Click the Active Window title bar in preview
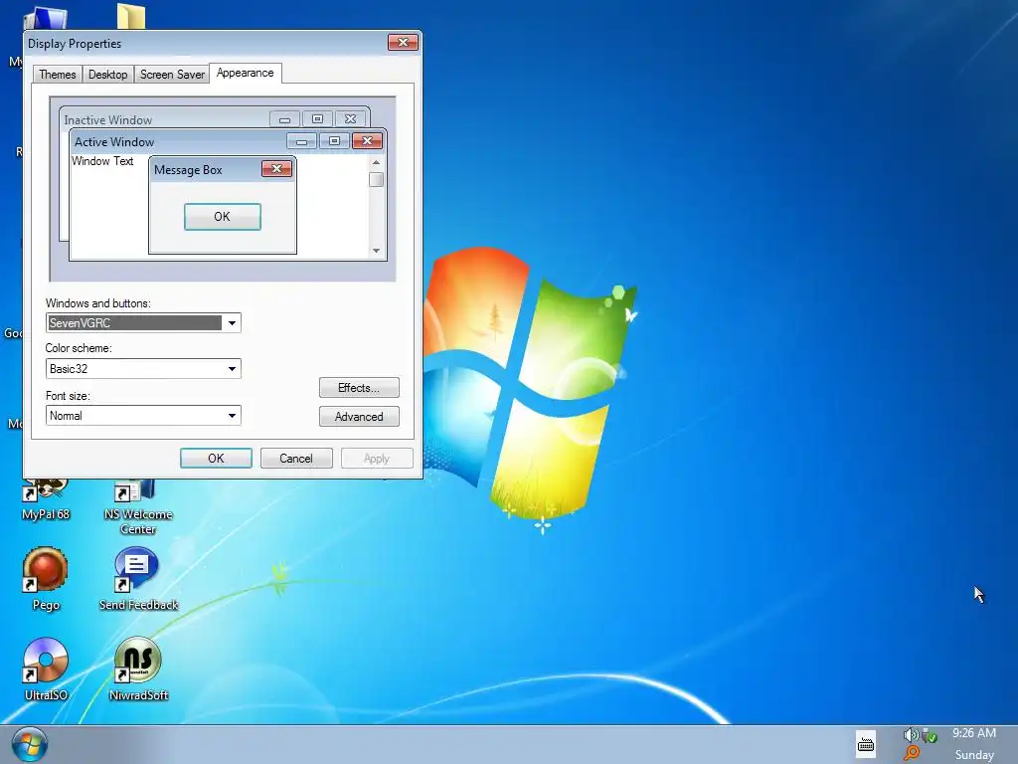 179,141
